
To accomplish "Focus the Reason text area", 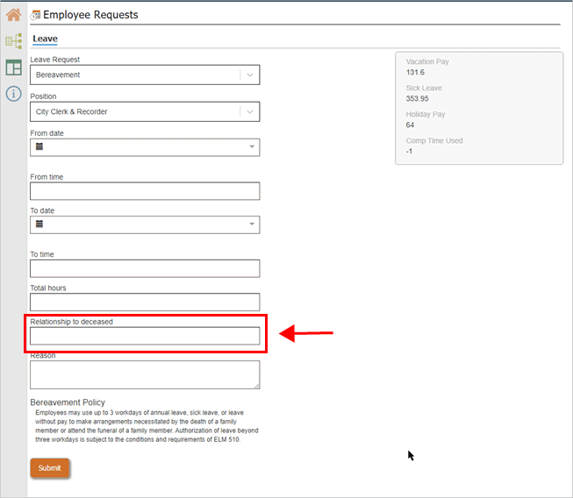I will coord(145,374).
